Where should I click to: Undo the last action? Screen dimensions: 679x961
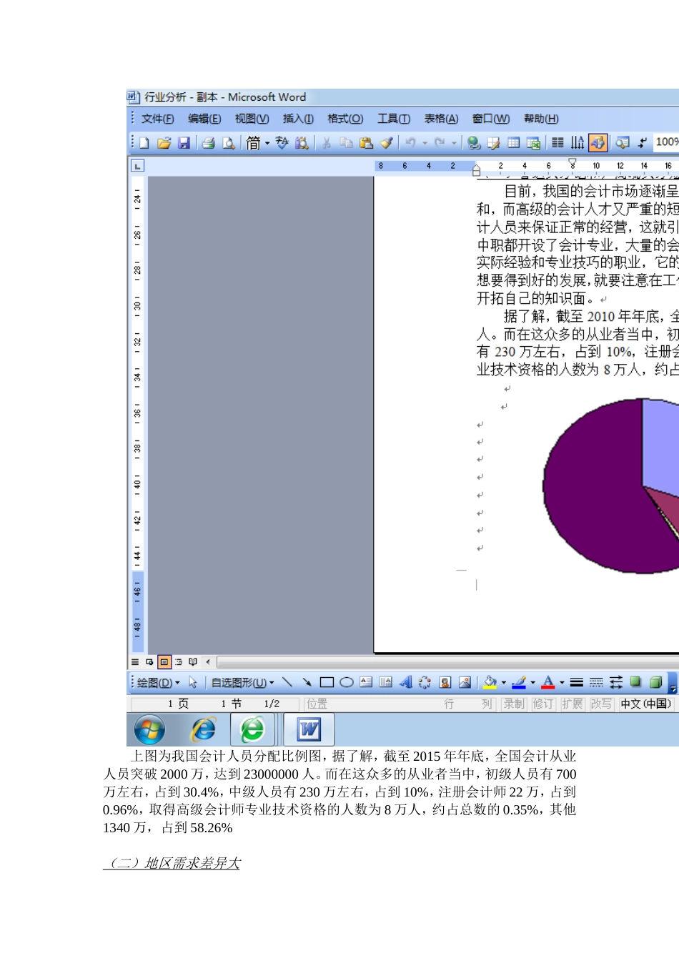(x=411, y=143)
